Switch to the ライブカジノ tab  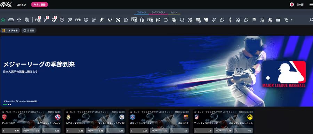click(x=158, y=12)
